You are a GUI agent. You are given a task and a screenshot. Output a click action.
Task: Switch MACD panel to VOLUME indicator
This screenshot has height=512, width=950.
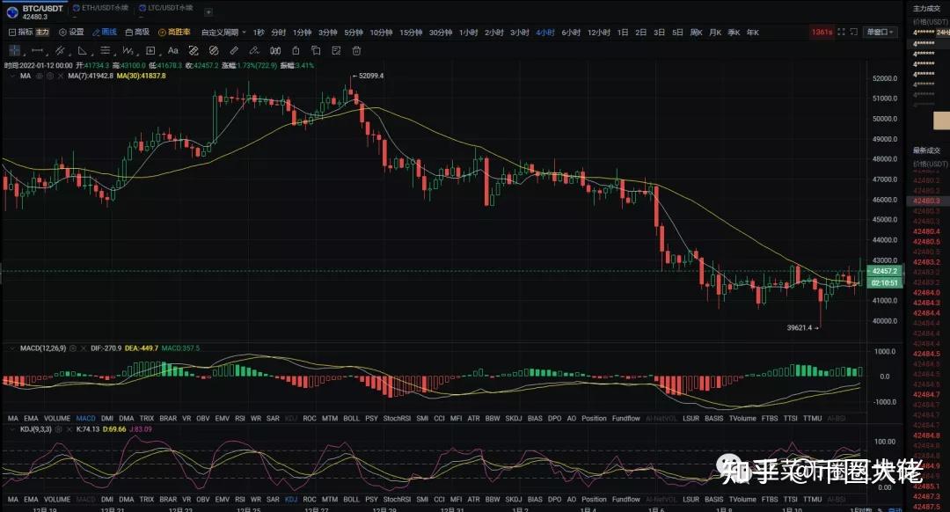(57, 418)
